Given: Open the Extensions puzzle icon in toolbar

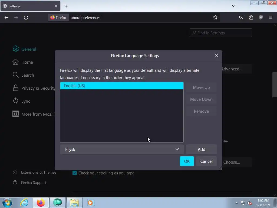Looking at the screenshot, I should (251, 17).
